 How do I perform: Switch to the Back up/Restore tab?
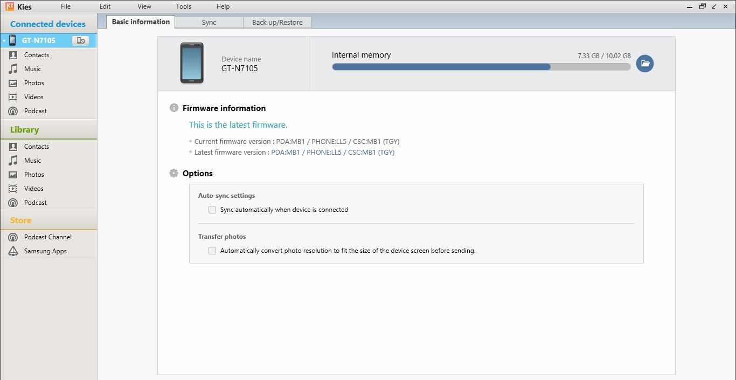click(277, 22)
